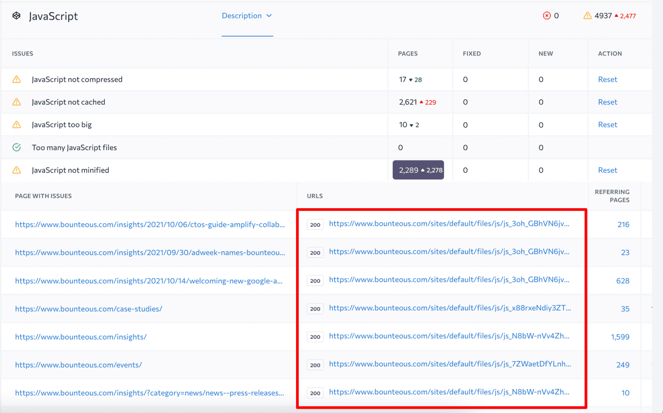Open the bounteous.com/case-studies/ page link
Screen dimensions: 663x413
[88, 309]
